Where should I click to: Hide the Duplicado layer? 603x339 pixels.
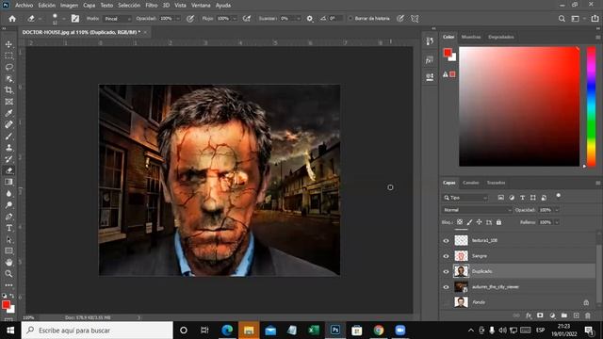click(446, 271)
